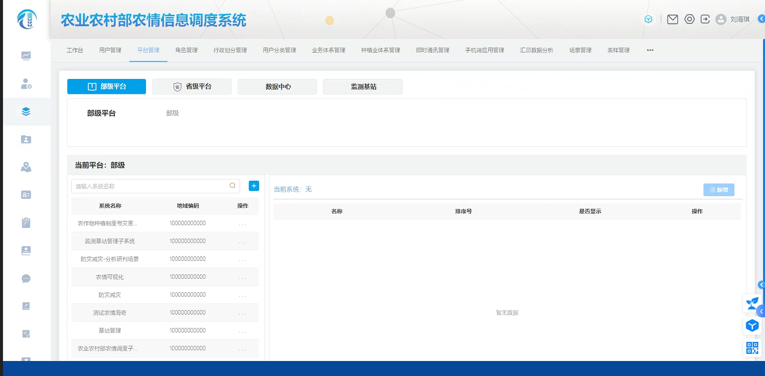Click the 是否显示 column header
The width and height of the screenshot is (765, 376).
pos(590,211)
